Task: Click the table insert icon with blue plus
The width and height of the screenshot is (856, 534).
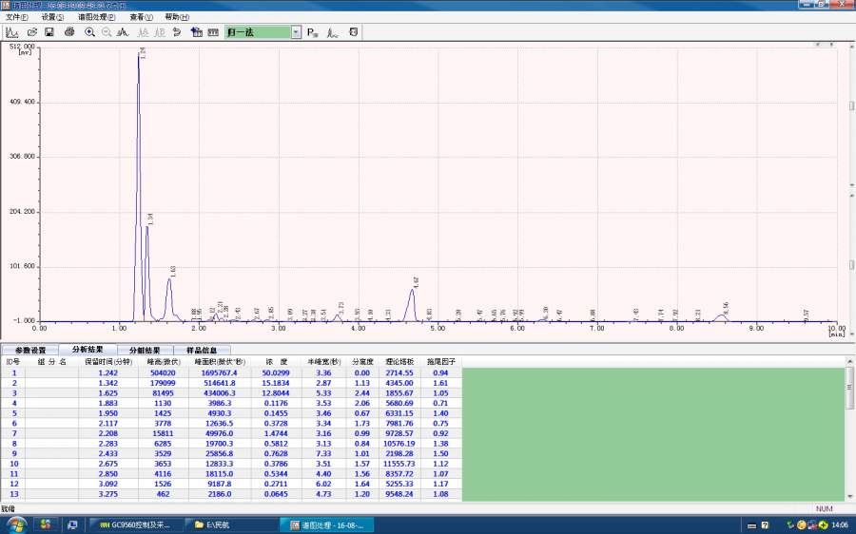Action: [x=197, y=32]
